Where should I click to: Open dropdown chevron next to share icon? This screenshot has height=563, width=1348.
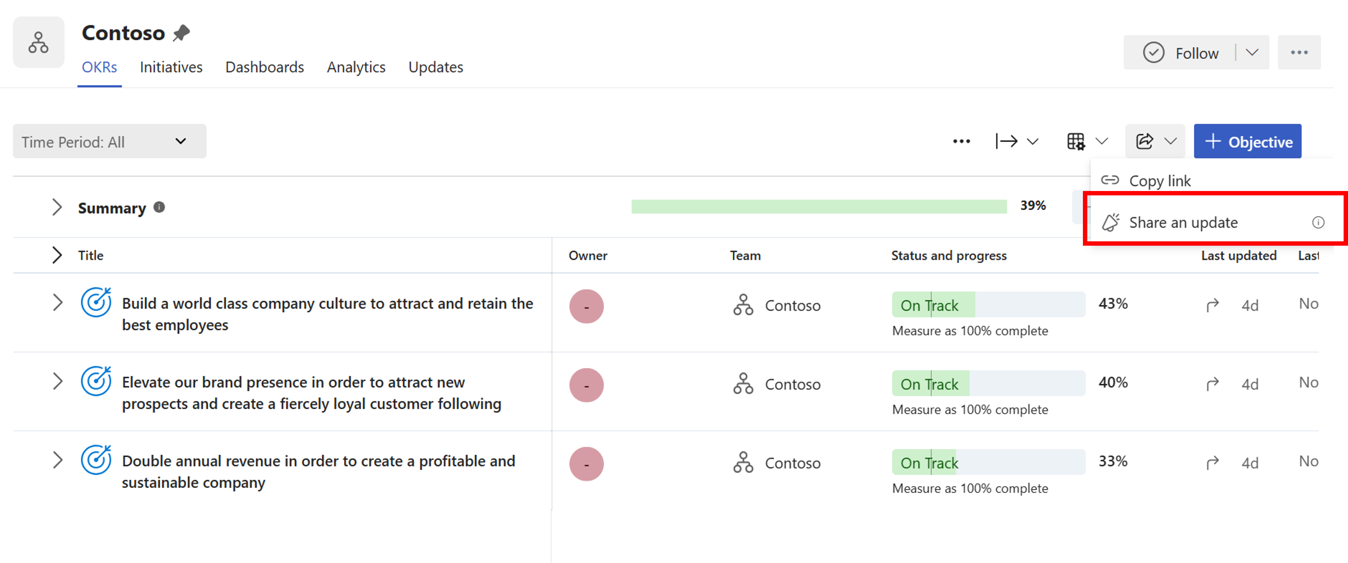point(1170,142)
